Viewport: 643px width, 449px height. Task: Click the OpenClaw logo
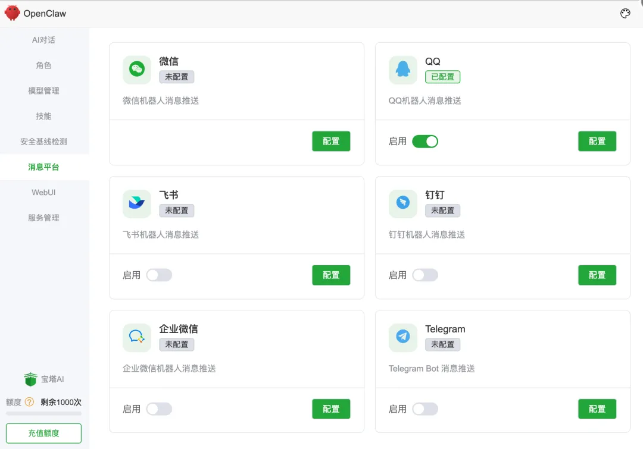pyautogui.click(x=11, y=12)
